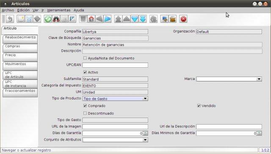Click the Clave de Búsqueda field 'Ganancias'
Image resolution: width=271 pixels, height=154 pixels.
(115, 38)
